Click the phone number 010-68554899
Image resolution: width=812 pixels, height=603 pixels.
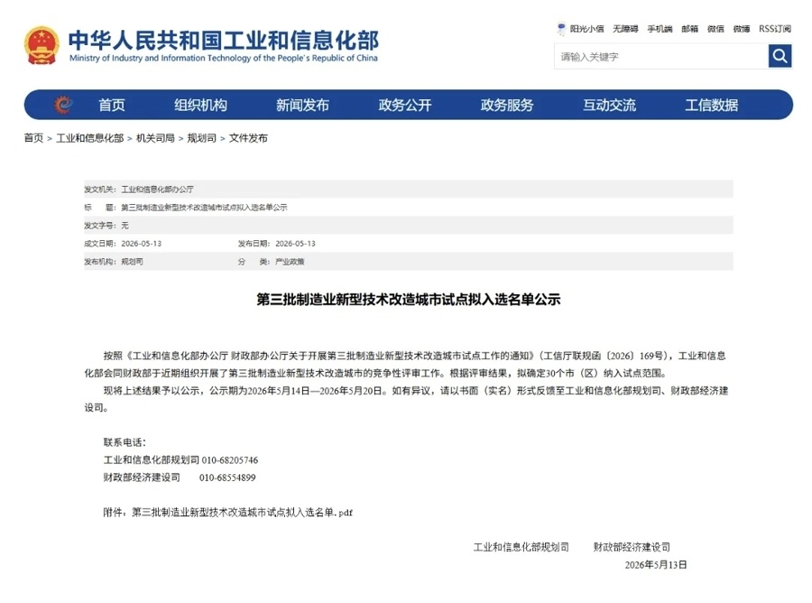(227, 478)
